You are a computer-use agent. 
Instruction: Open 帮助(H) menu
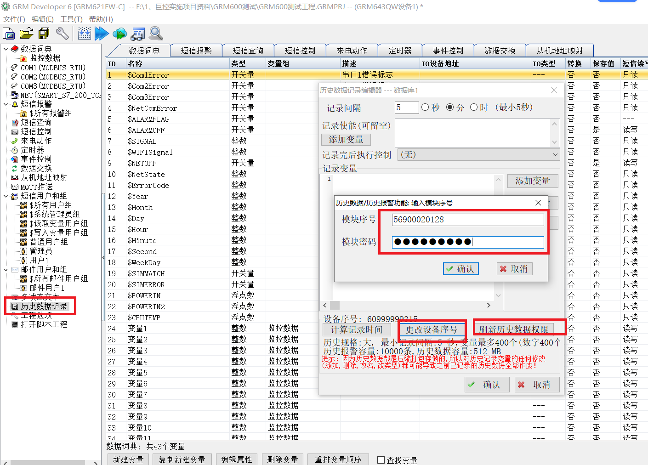click(x=101, y=19)
